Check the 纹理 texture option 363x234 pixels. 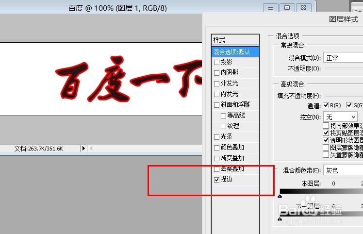click(223, 126)
